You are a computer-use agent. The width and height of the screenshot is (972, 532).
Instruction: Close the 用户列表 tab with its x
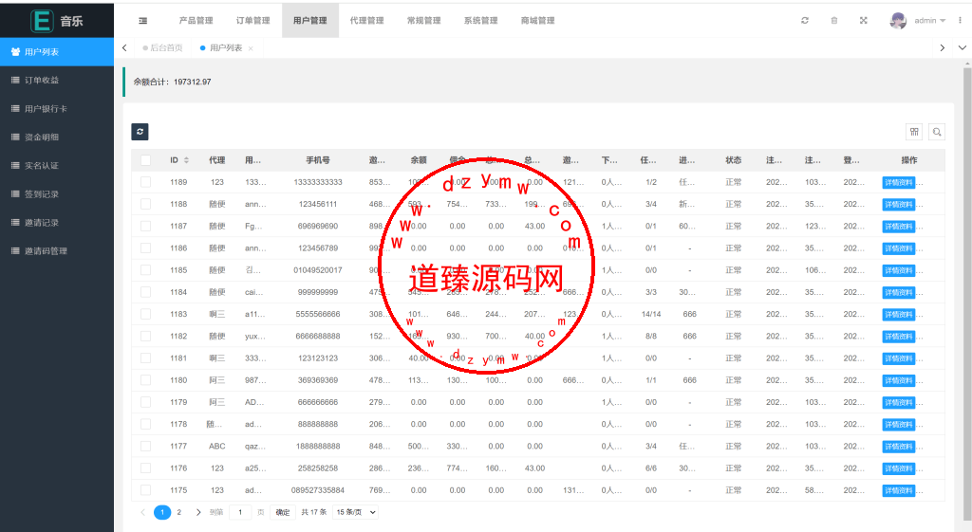(x=251, y=48)
